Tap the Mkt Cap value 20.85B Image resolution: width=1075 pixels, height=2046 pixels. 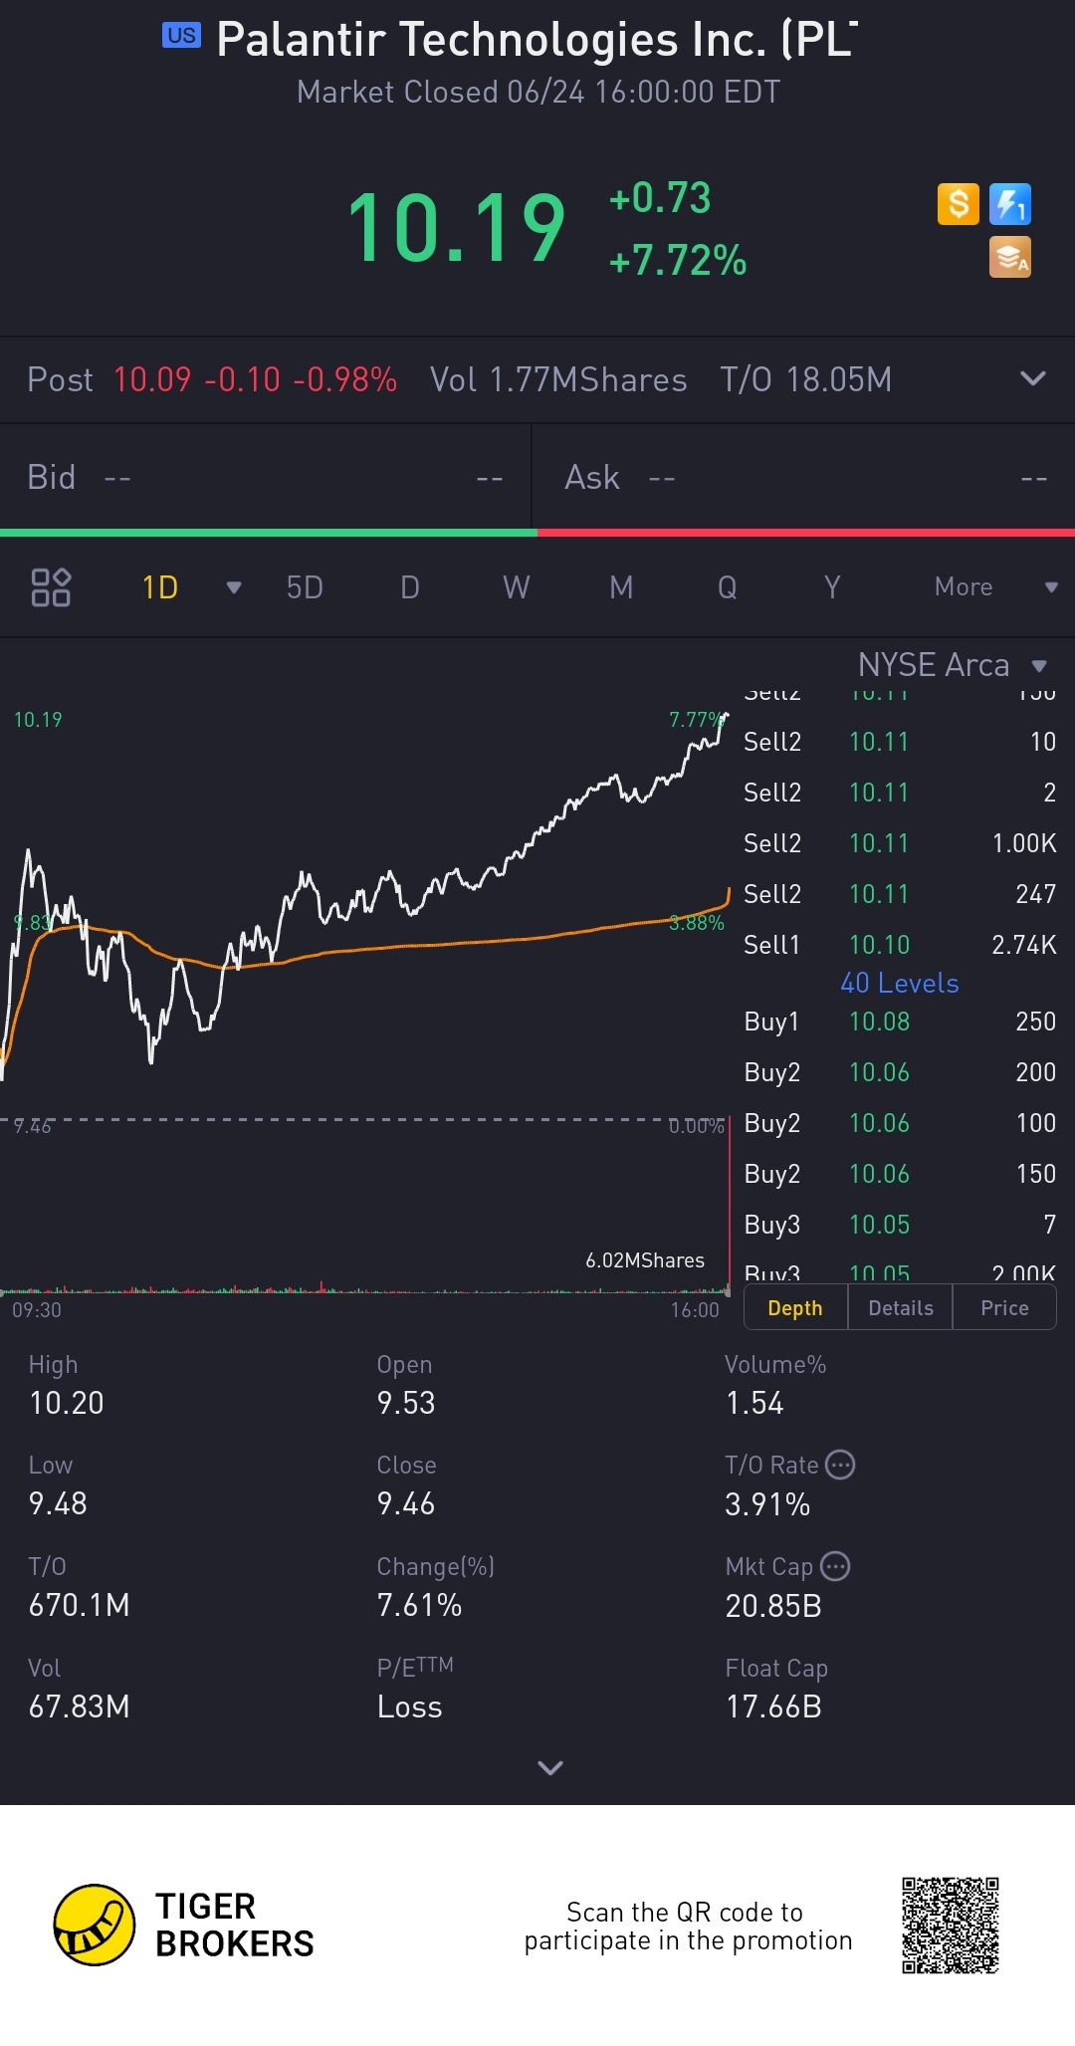click(x=773, y=1605)
